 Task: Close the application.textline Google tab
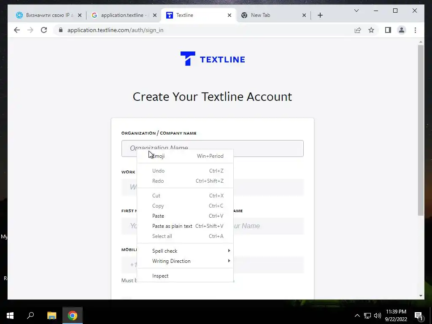(155, 15)
